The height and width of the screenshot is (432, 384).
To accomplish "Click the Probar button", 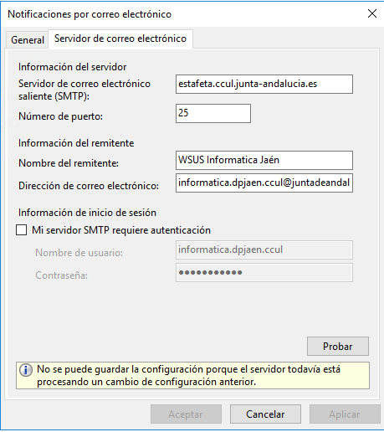I will [x=338, y=347].
